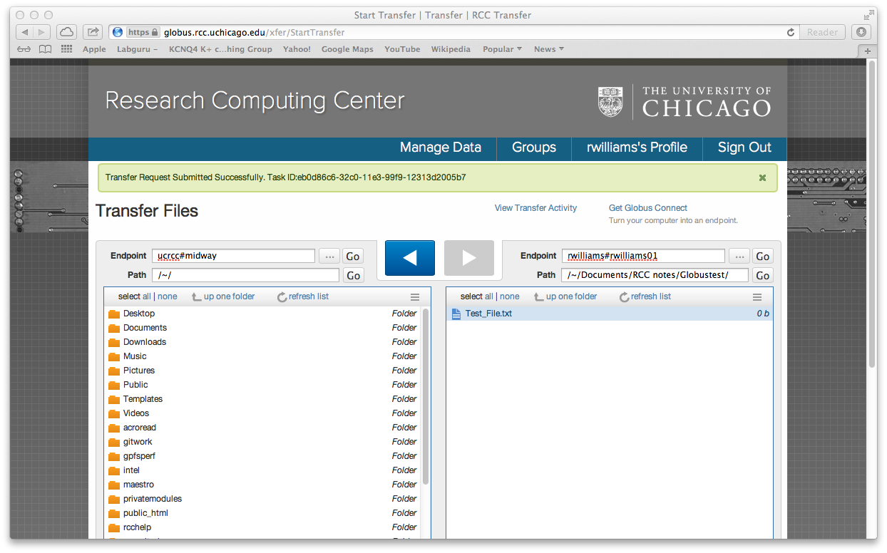
Task: Select the Pictures folder row
Action: click(x=263, y=371)
